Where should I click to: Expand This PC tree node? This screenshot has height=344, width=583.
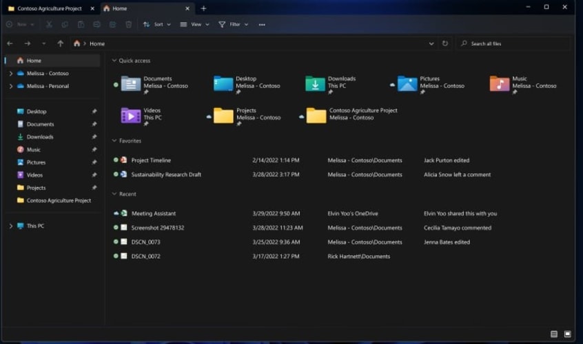[11, 226]
